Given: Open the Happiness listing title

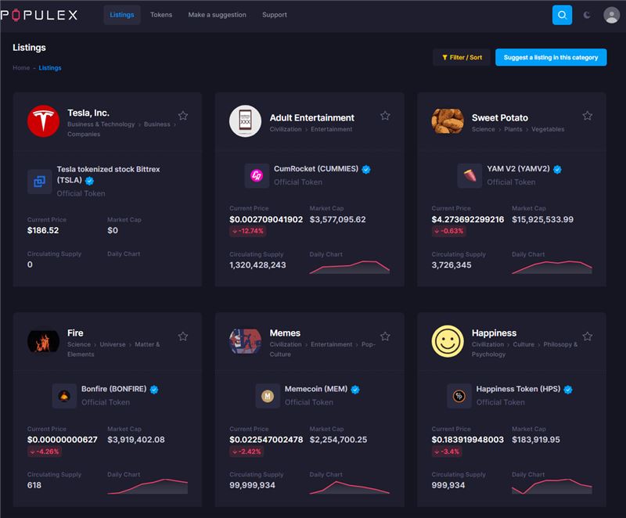Looking at the screenshot, I should coord(495,333).
